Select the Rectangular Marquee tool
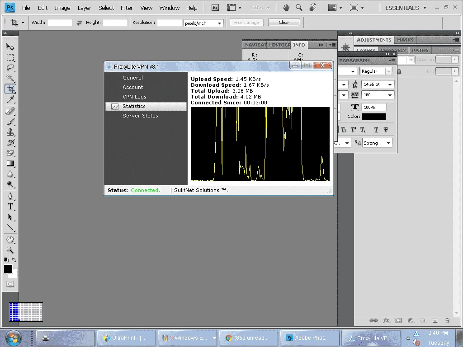The width and height of the screenshot is (463, 347). coord(10,57)
